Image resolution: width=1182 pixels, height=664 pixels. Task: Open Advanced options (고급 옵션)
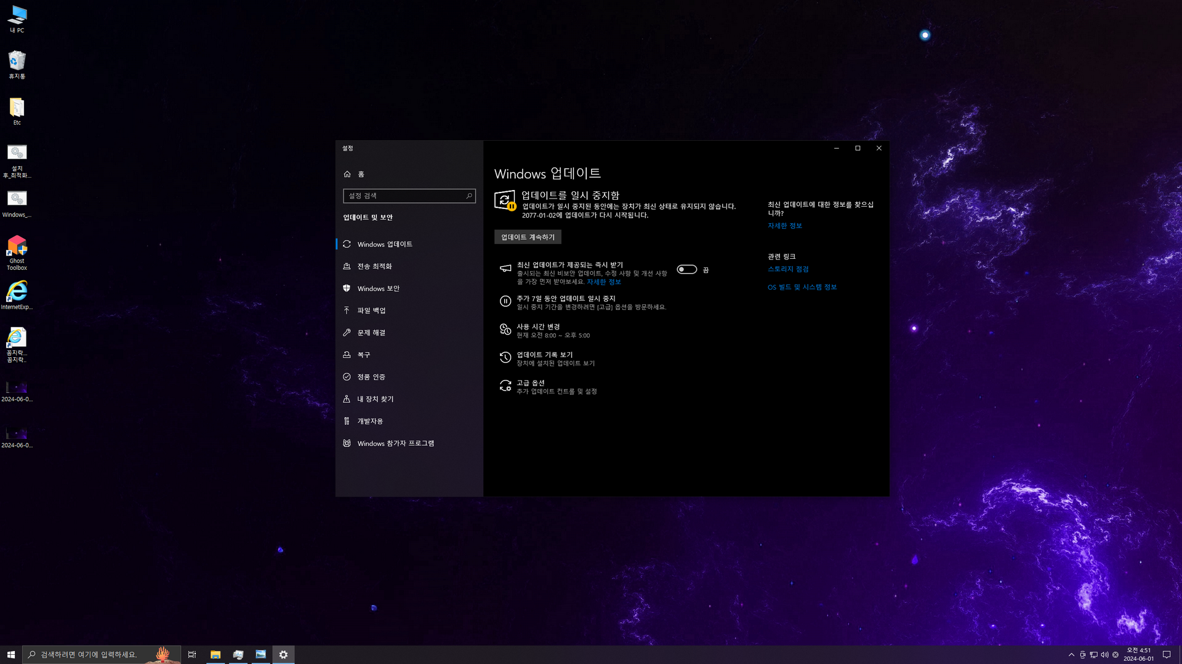(x=530, y=383)
